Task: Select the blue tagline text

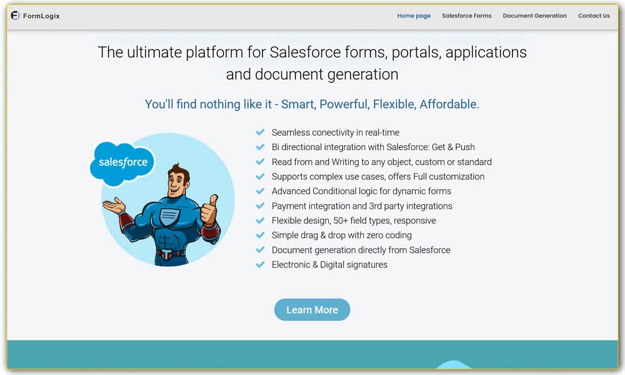Action: 312,104
